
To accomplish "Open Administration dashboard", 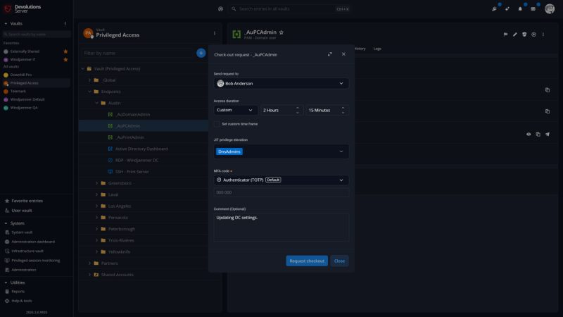I will (x=33, y=242).
